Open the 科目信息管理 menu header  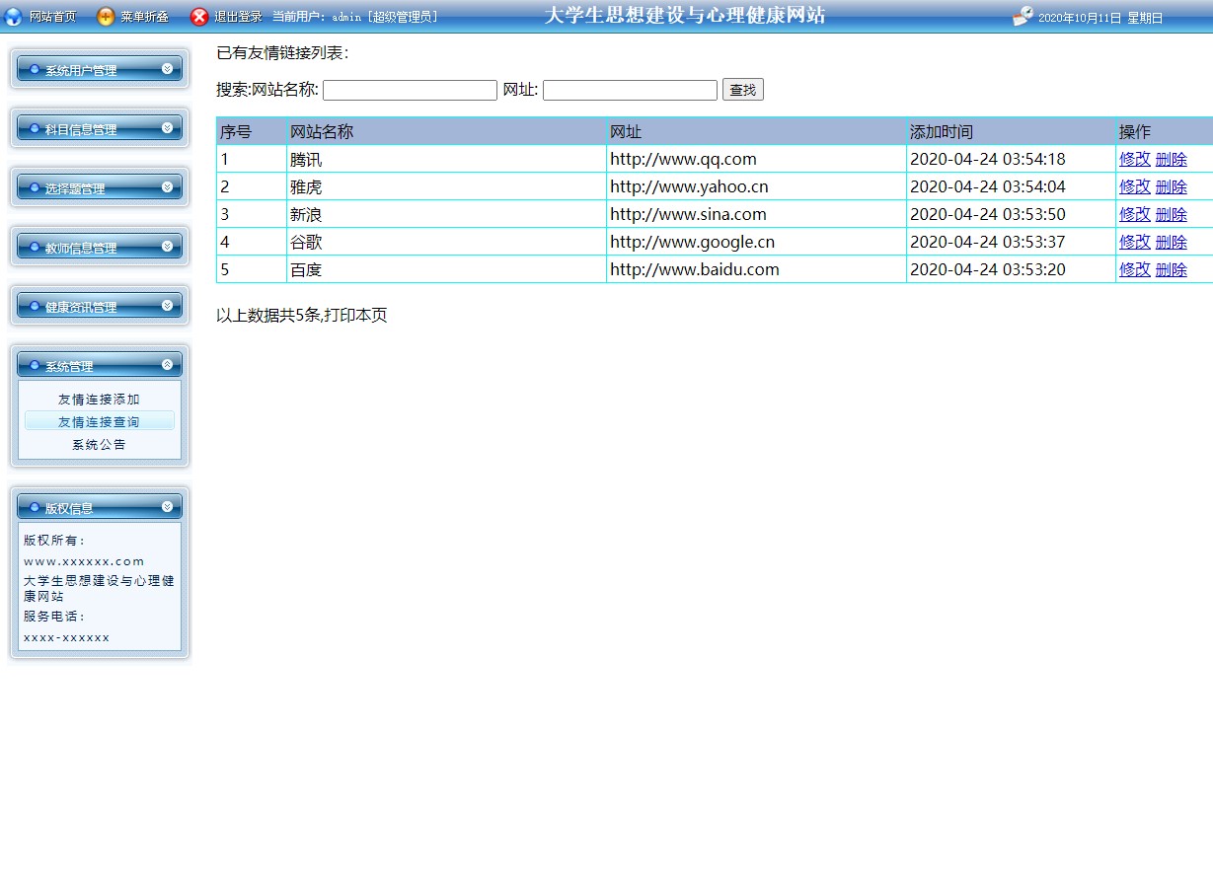coord(100,128)
